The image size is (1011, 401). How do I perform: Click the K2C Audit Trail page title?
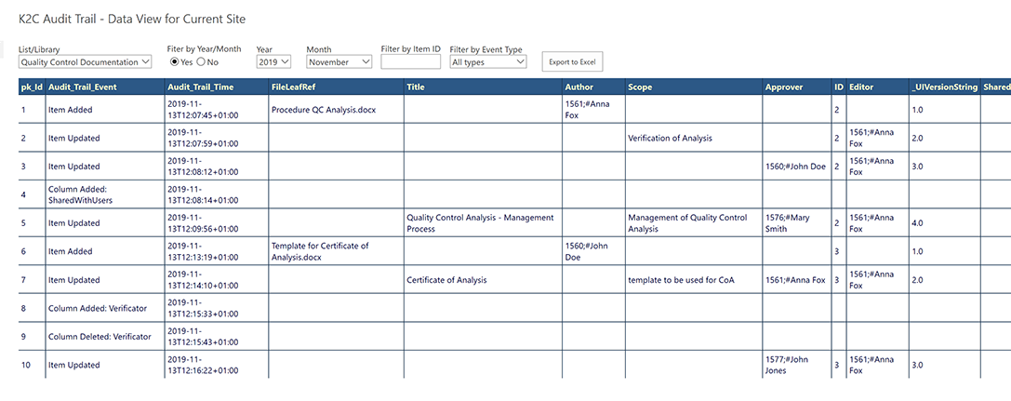(x=132, y=19)
